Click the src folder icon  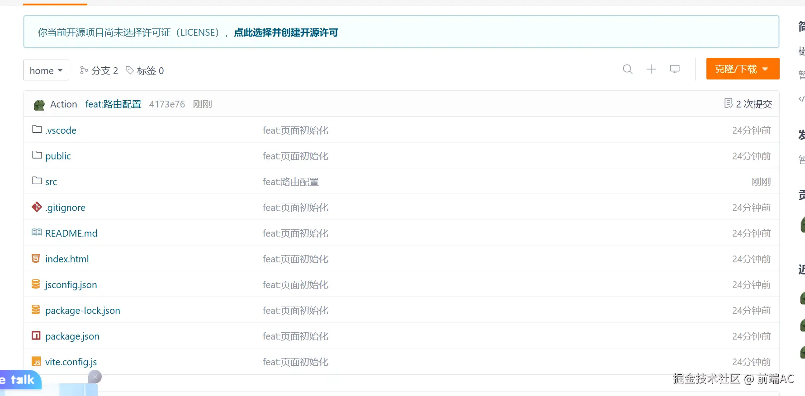coord(37,181)
